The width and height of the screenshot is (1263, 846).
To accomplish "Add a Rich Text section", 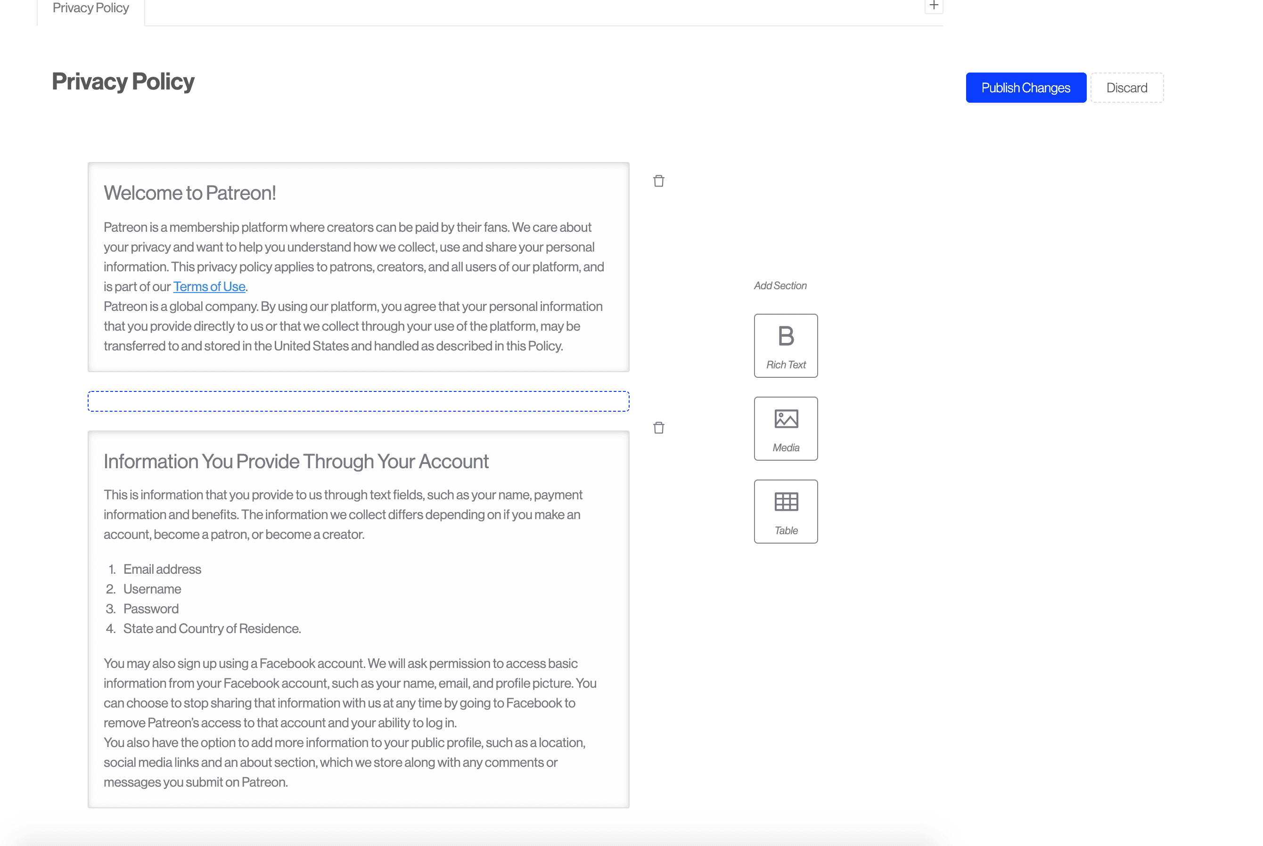I will pyautogui.click(x=785, y=345).
